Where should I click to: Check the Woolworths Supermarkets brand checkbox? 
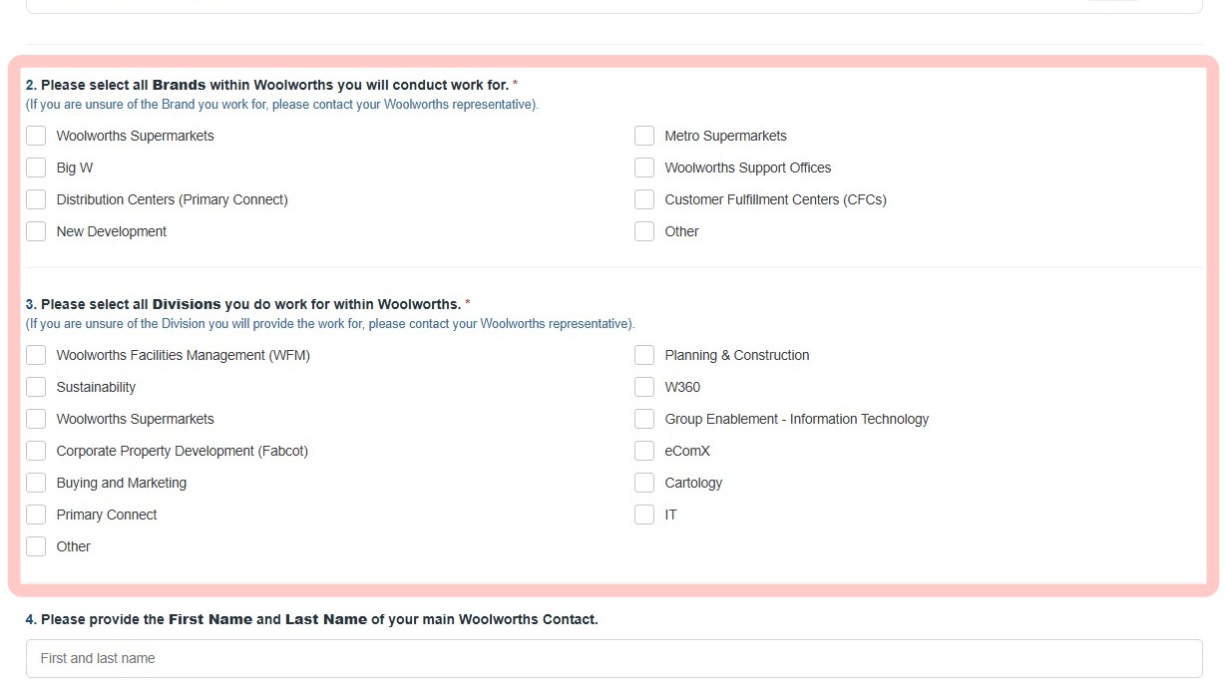[36, 136]
